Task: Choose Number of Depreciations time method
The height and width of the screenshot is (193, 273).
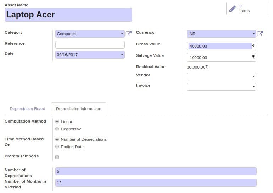Action: pos(57,139)
